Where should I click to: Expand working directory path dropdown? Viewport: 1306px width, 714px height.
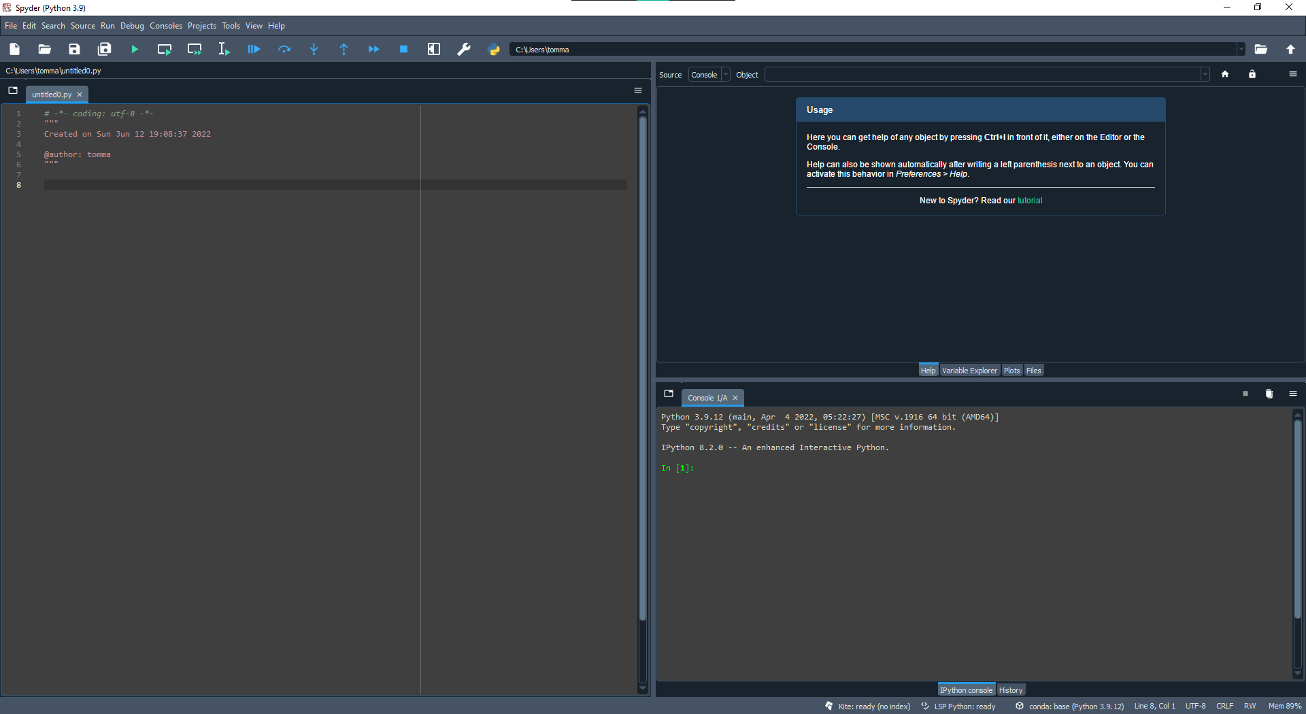pos(1241,49)
